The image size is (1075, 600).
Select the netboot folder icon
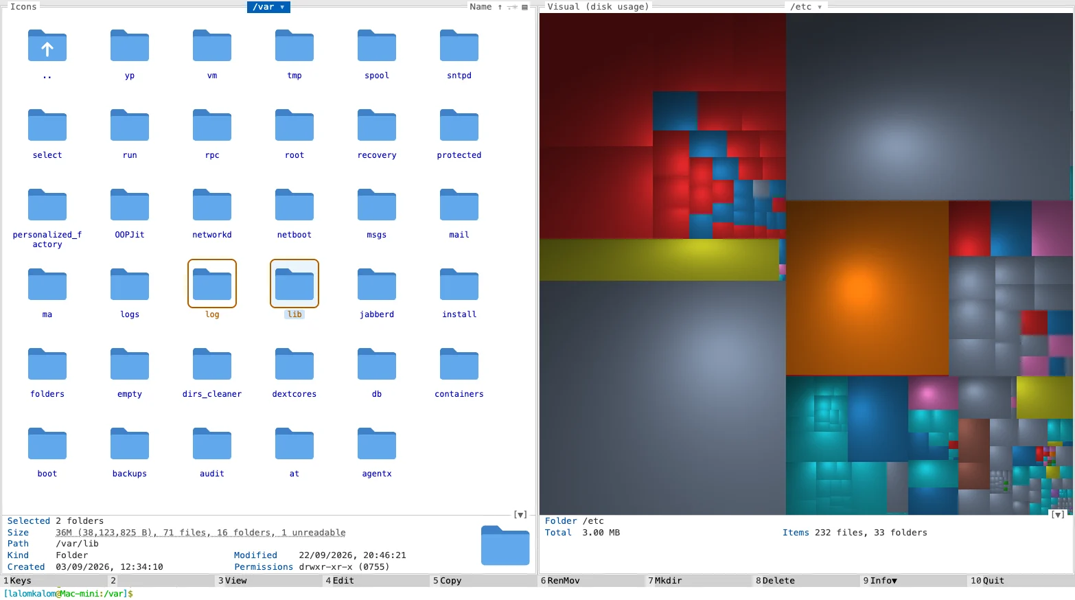point(294,205)
